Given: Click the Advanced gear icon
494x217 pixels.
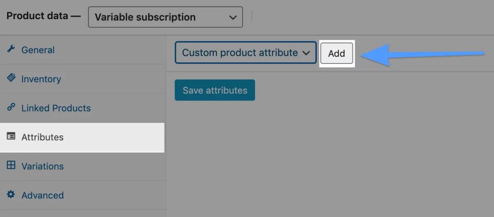Looking at the screenshot, I should 11,195.
